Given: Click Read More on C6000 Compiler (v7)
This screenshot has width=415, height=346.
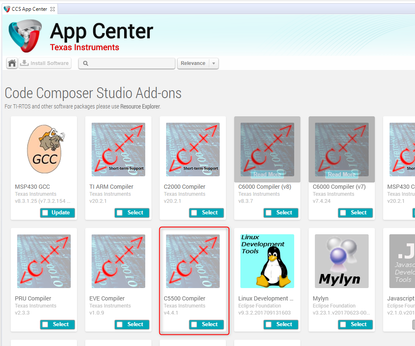Looking at the screenshot, I should point(342,174).
